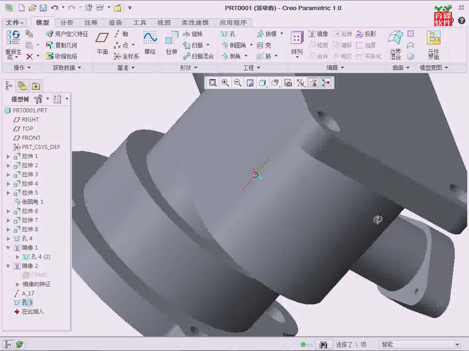
Task: Select the Pattern (阵列) tool
Action: [x=297, y=43]
